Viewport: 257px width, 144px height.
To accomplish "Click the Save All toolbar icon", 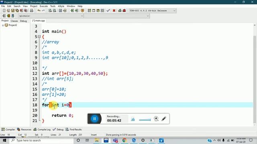I will (x=17, y=11).
